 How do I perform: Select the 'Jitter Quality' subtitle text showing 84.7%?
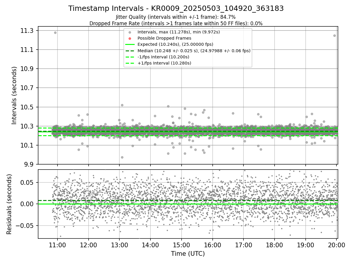point(176,17)
